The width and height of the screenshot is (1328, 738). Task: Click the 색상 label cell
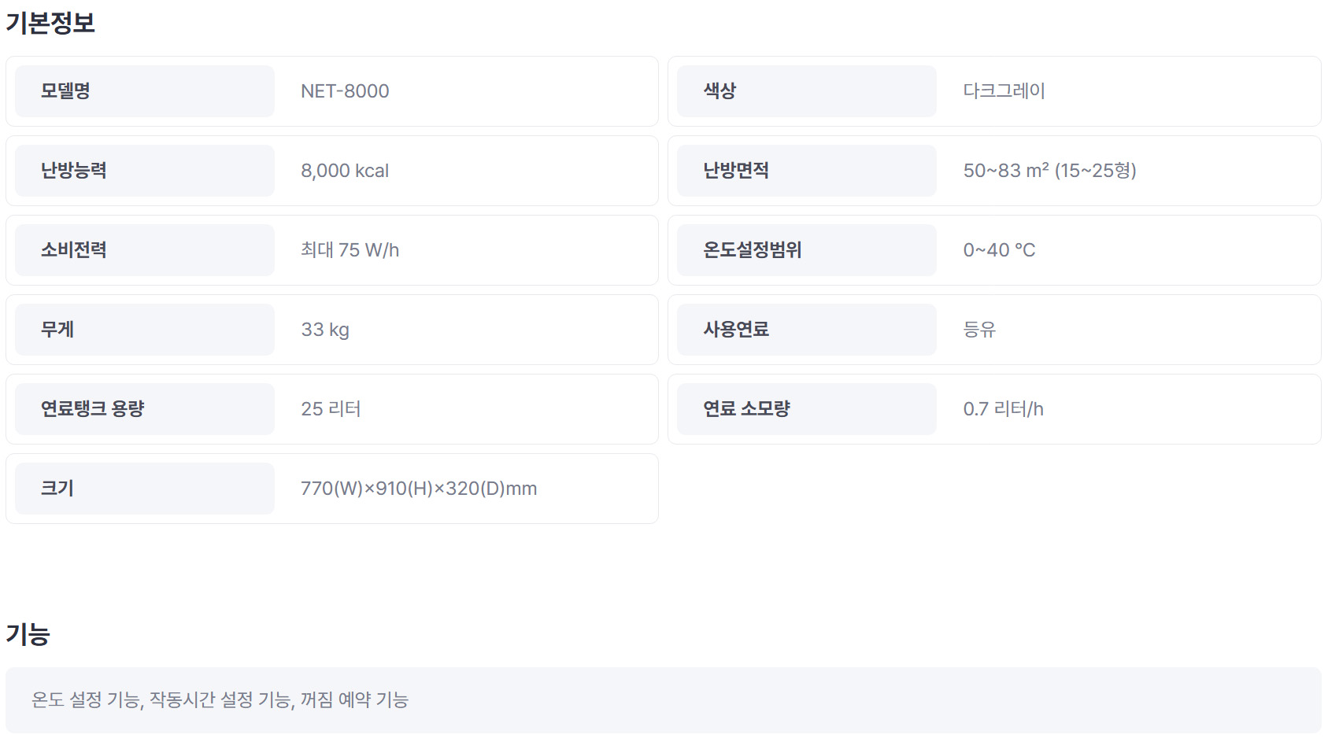pos(807,91)
